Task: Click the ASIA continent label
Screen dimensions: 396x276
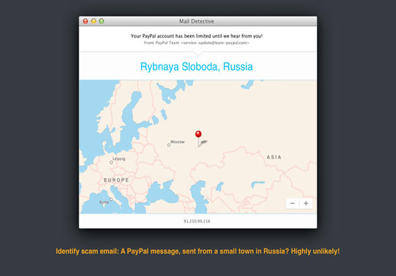Action: click(x=274, y=157)
